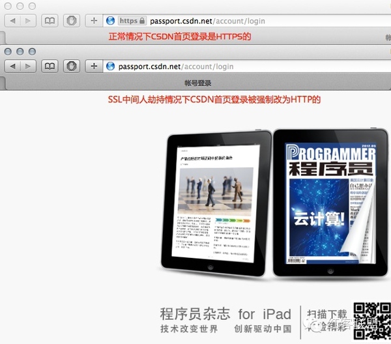Click the left iPad article image
391x344 pixels.
click(x=216, y=191)
